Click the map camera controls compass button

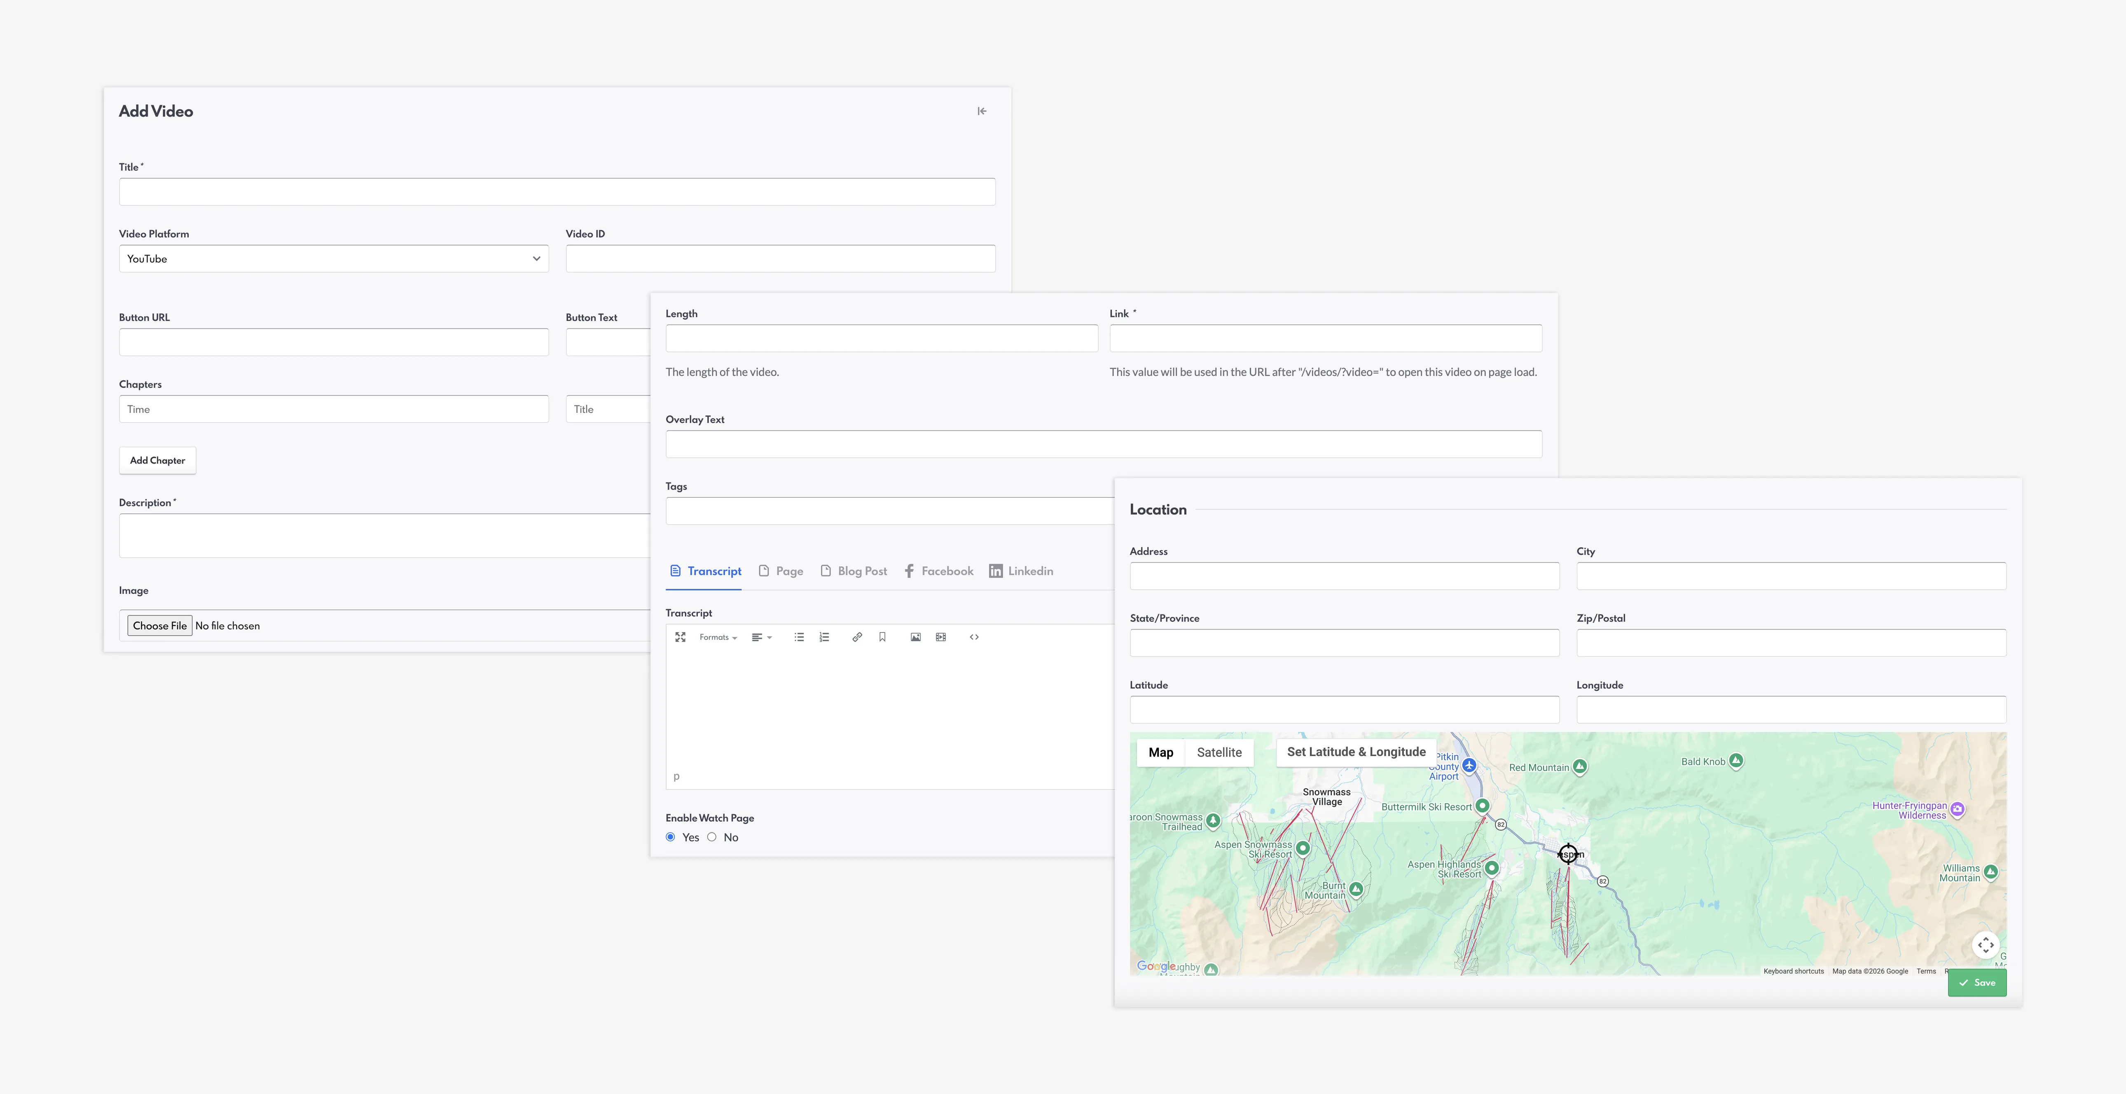[1986, 944]
